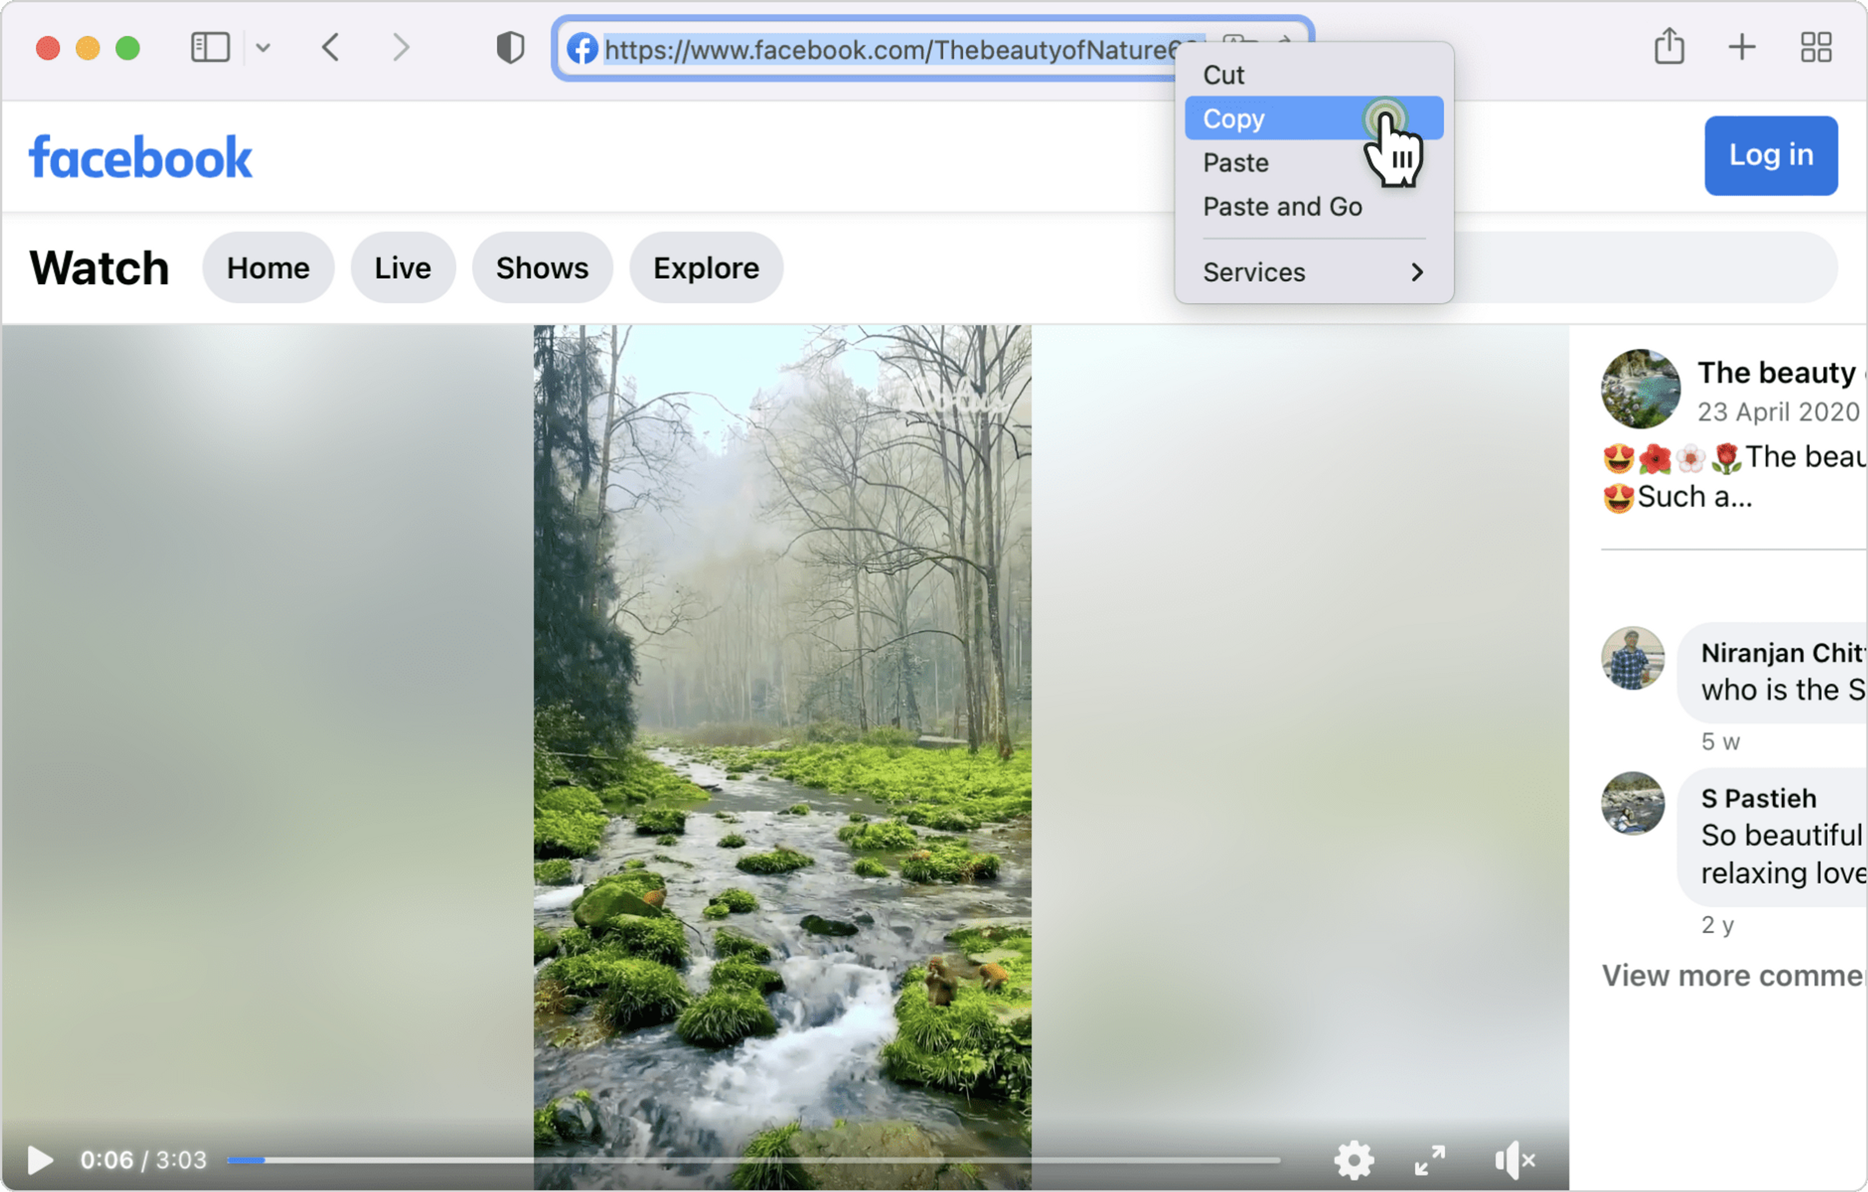1868x1192 pixels.
Task: Click the Cut menu option
Action: point(1223,75)
